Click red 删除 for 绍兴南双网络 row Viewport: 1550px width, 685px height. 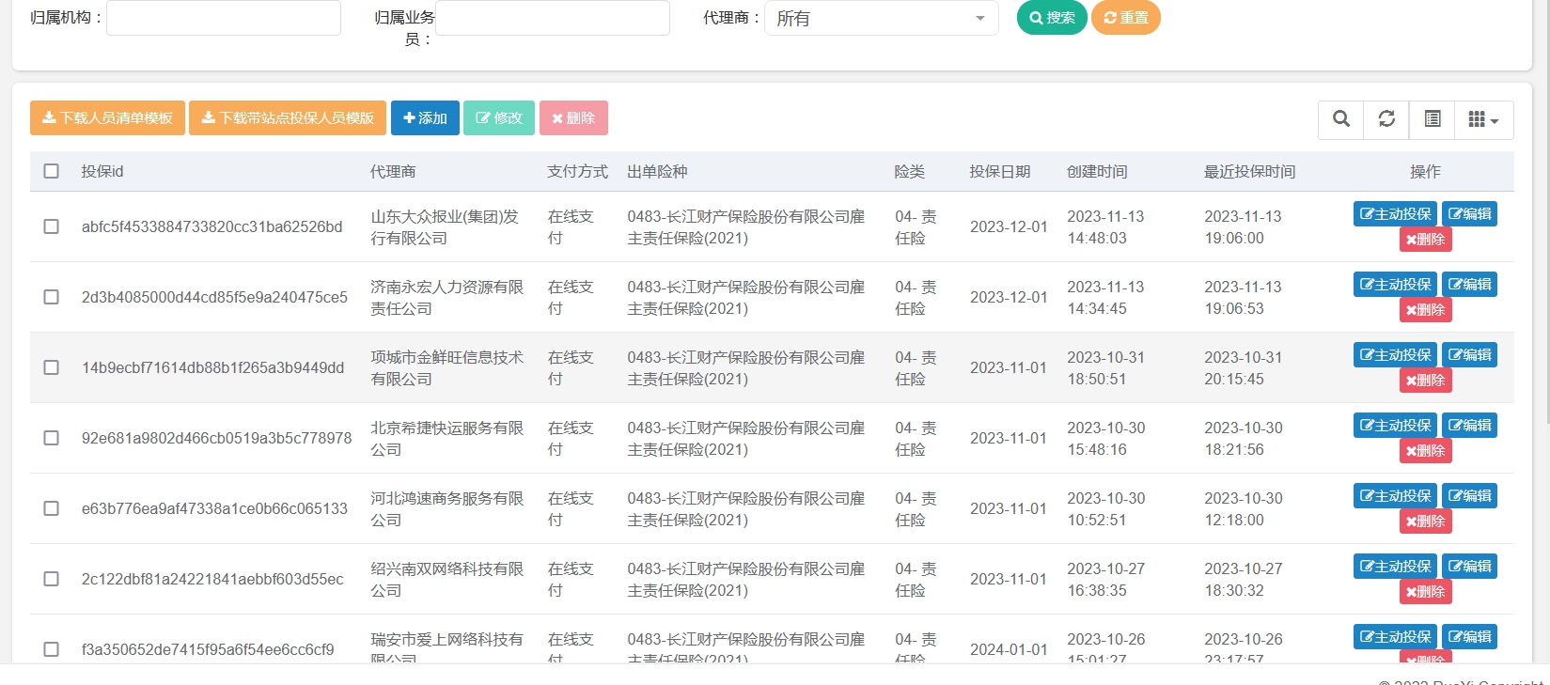[x=1425, y=592]
